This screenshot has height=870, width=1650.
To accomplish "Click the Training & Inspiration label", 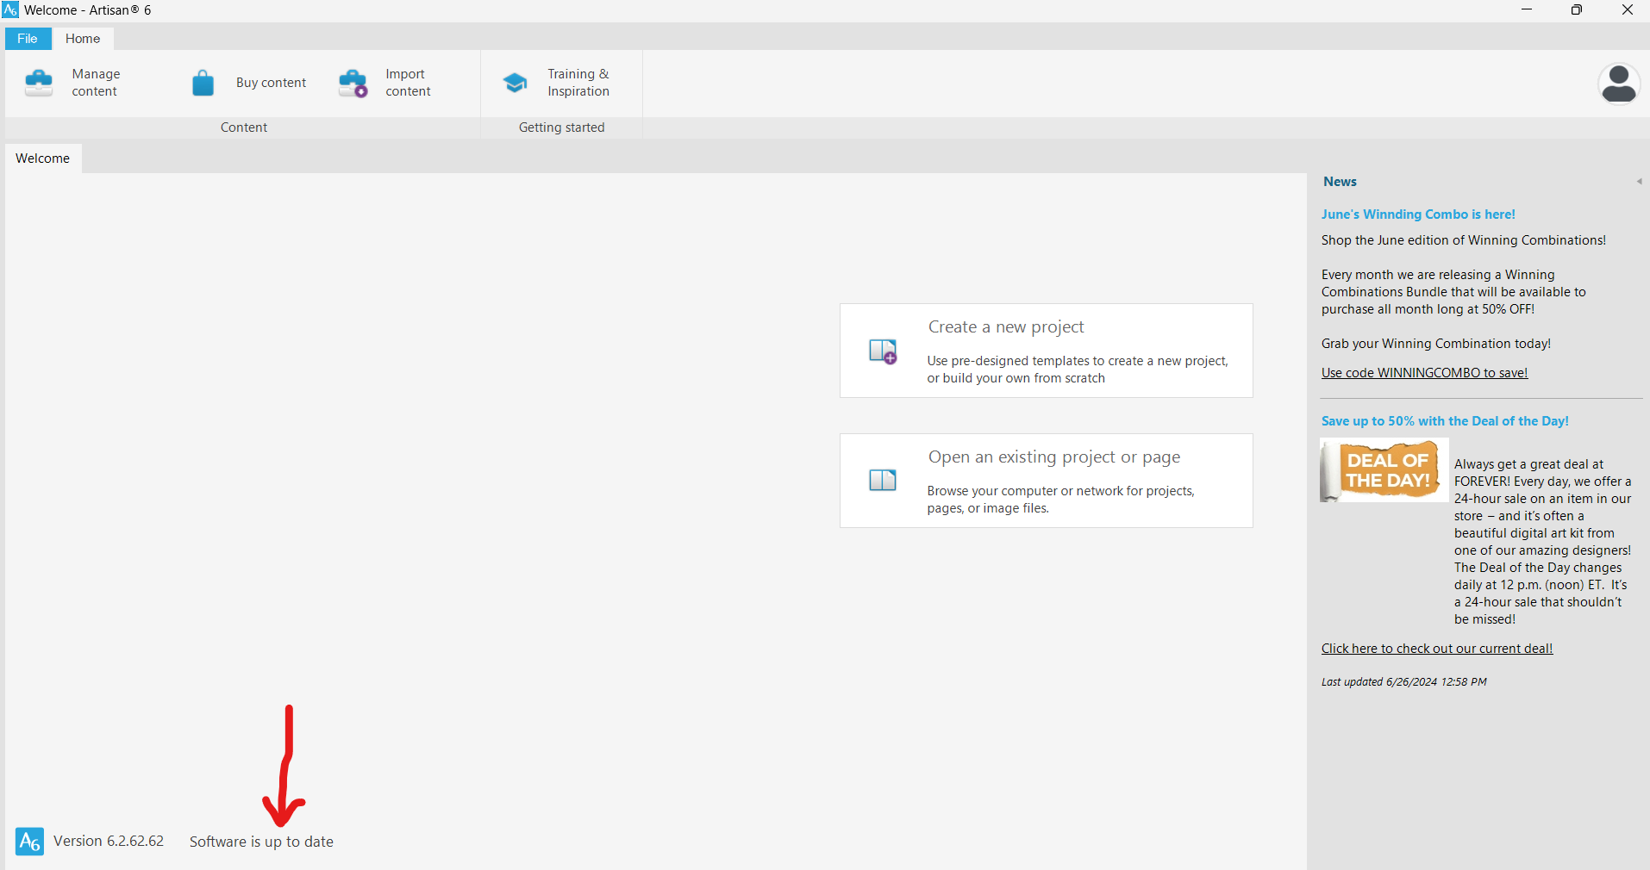I will pos(578,83).
